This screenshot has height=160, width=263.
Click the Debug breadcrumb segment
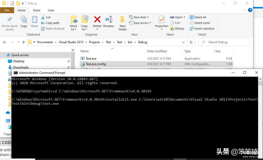(143, 42)
